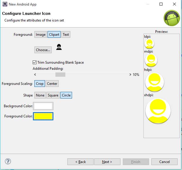Open help with the question mark icon

click(x=8, y=161)
